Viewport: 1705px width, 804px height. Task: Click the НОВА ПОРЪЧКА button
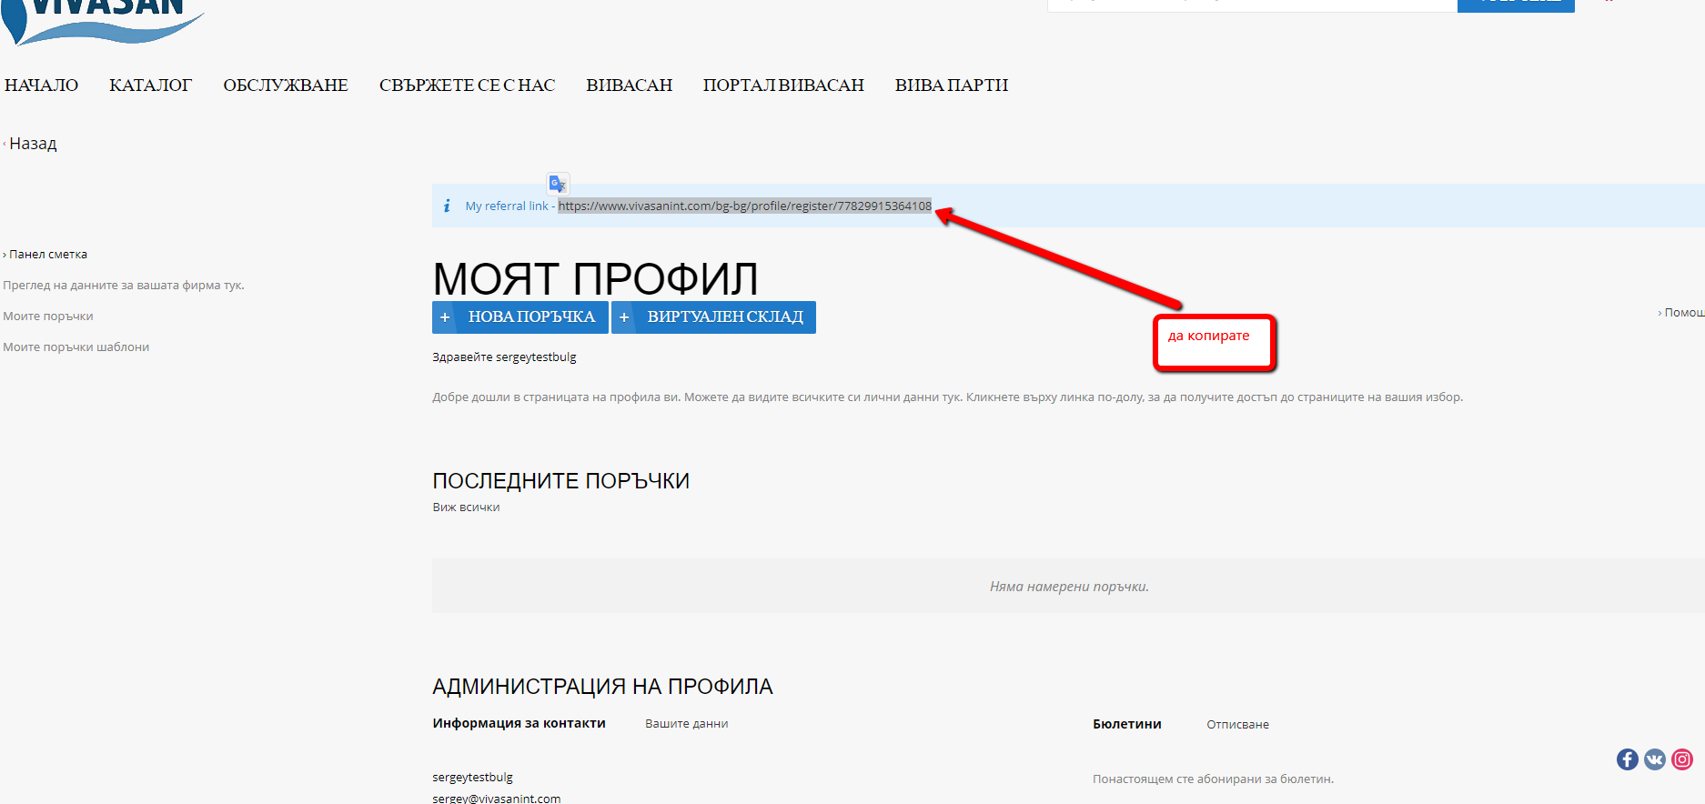[x=520, y=317]
